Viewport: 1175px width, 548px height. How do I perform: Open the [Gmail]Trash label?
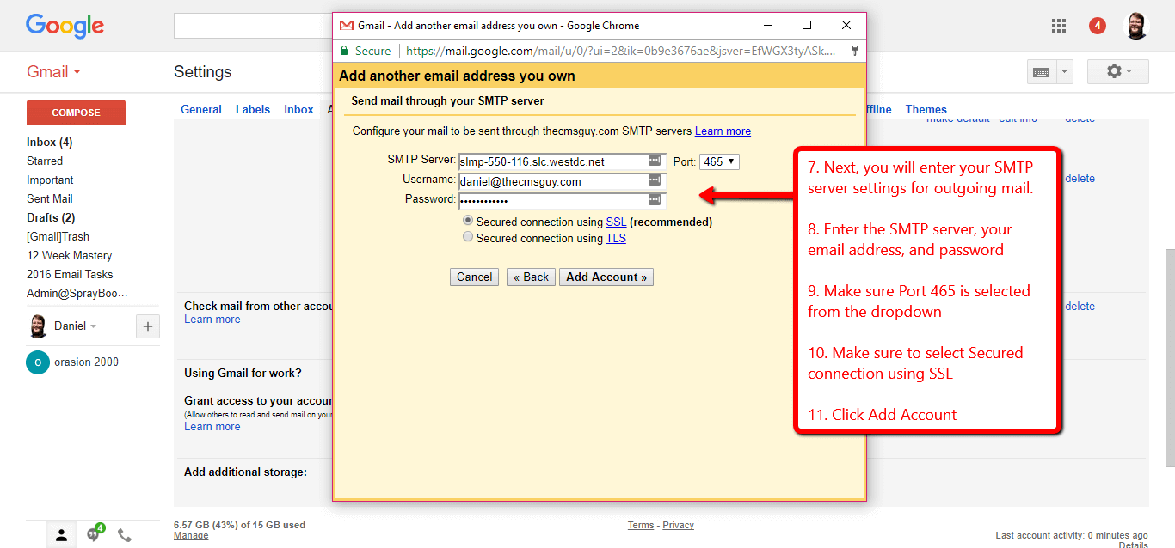point(58,236)
